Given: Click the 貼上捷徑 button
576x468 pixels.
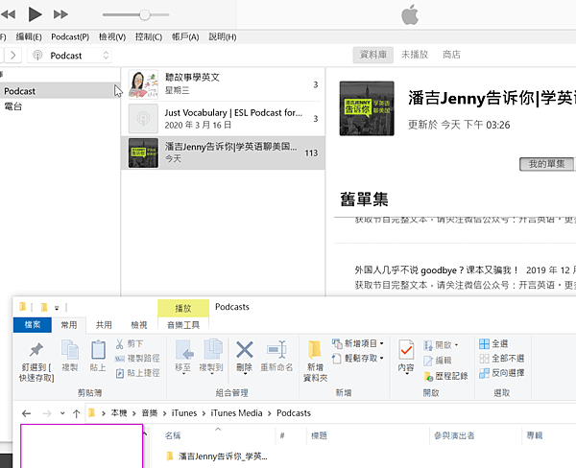Looking at the screenshot, I should (x=137, y=373).
